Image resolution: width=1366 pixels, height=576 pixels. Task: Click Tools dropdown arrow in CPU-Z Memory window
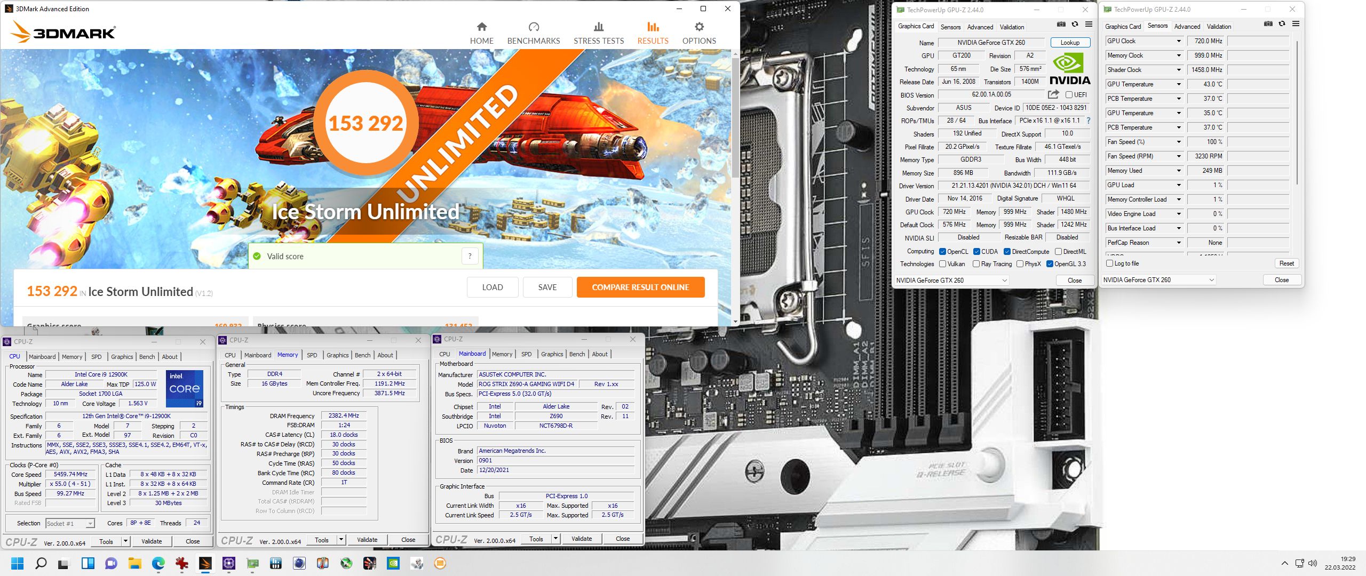(341, 540)
